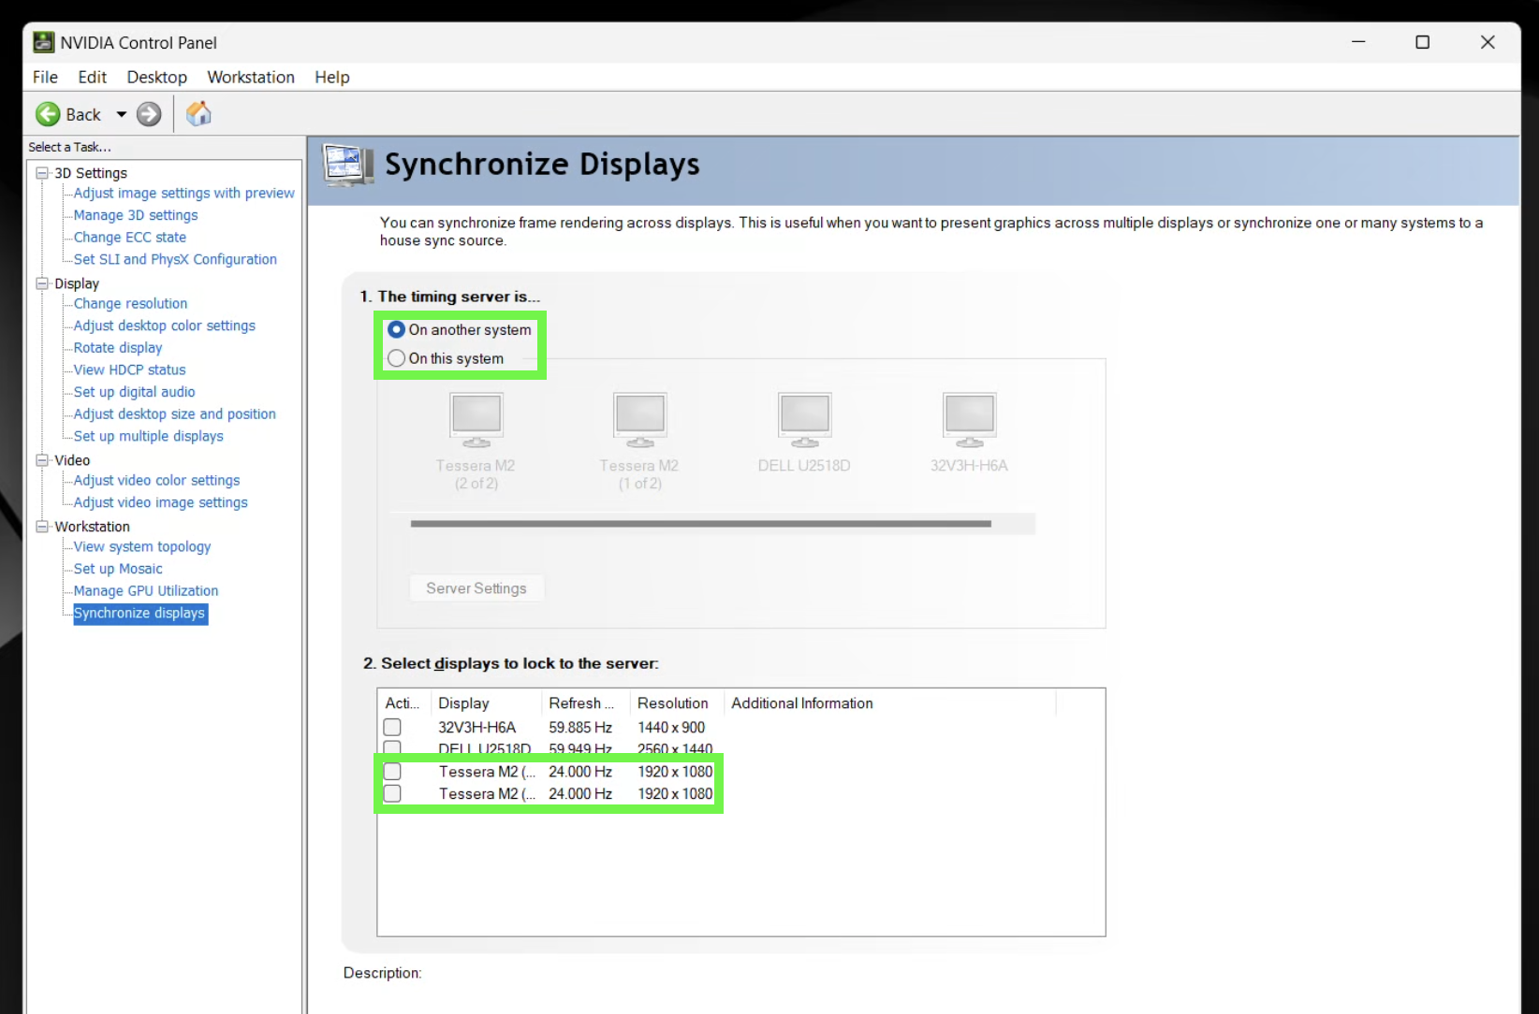
Task: Select the Tessera M2 (1 of 2) monitor icon
Action: point(639,418)
